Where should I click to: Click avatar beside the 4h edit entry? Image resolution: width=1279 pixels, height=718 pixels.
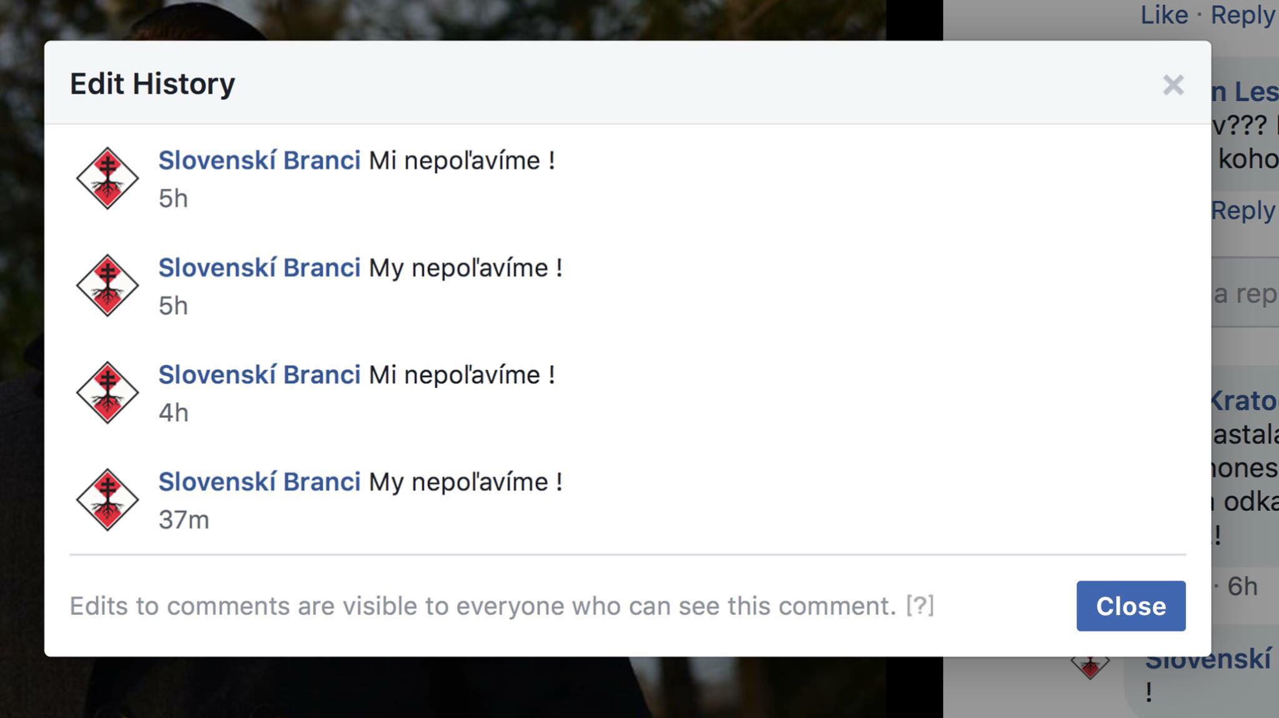coord(107,393)
